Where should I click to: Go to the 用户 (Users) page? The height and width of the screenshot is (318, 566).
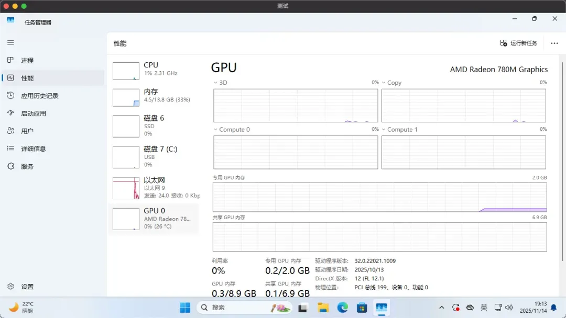click(27, 131)
